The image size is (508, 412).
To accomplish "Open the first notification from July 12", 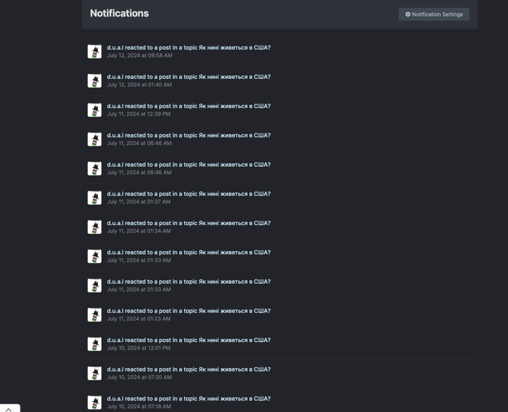I will 189,47.
